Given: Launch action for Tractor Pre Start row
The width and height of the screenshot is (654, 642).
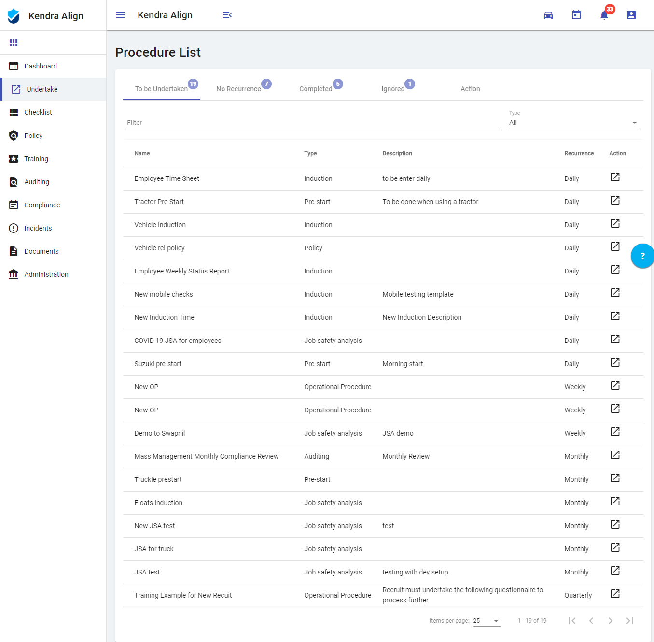Looking at the screenshot, I should click(x=615, y=200).
